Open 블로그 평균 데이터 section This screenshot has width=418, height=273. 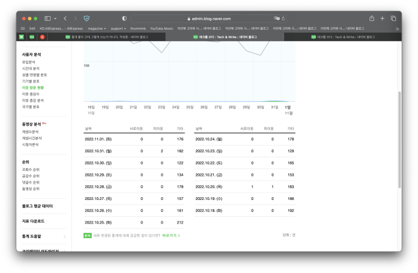[x=37, y=206]
